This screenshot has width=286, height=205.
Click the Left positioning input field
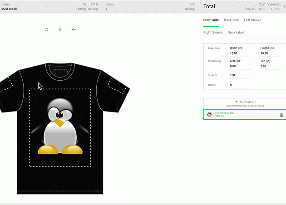(241, 66)
